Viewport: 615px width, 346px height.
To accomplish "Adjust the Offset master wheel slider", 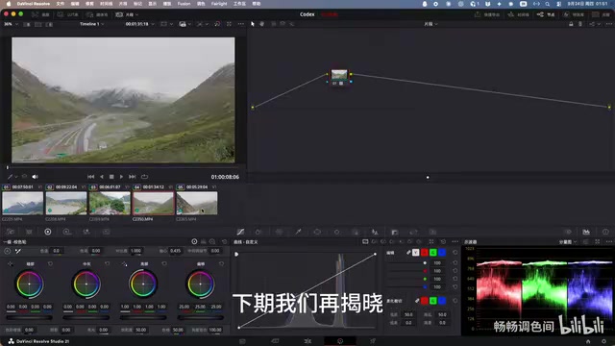I will (x=201, y=317).
